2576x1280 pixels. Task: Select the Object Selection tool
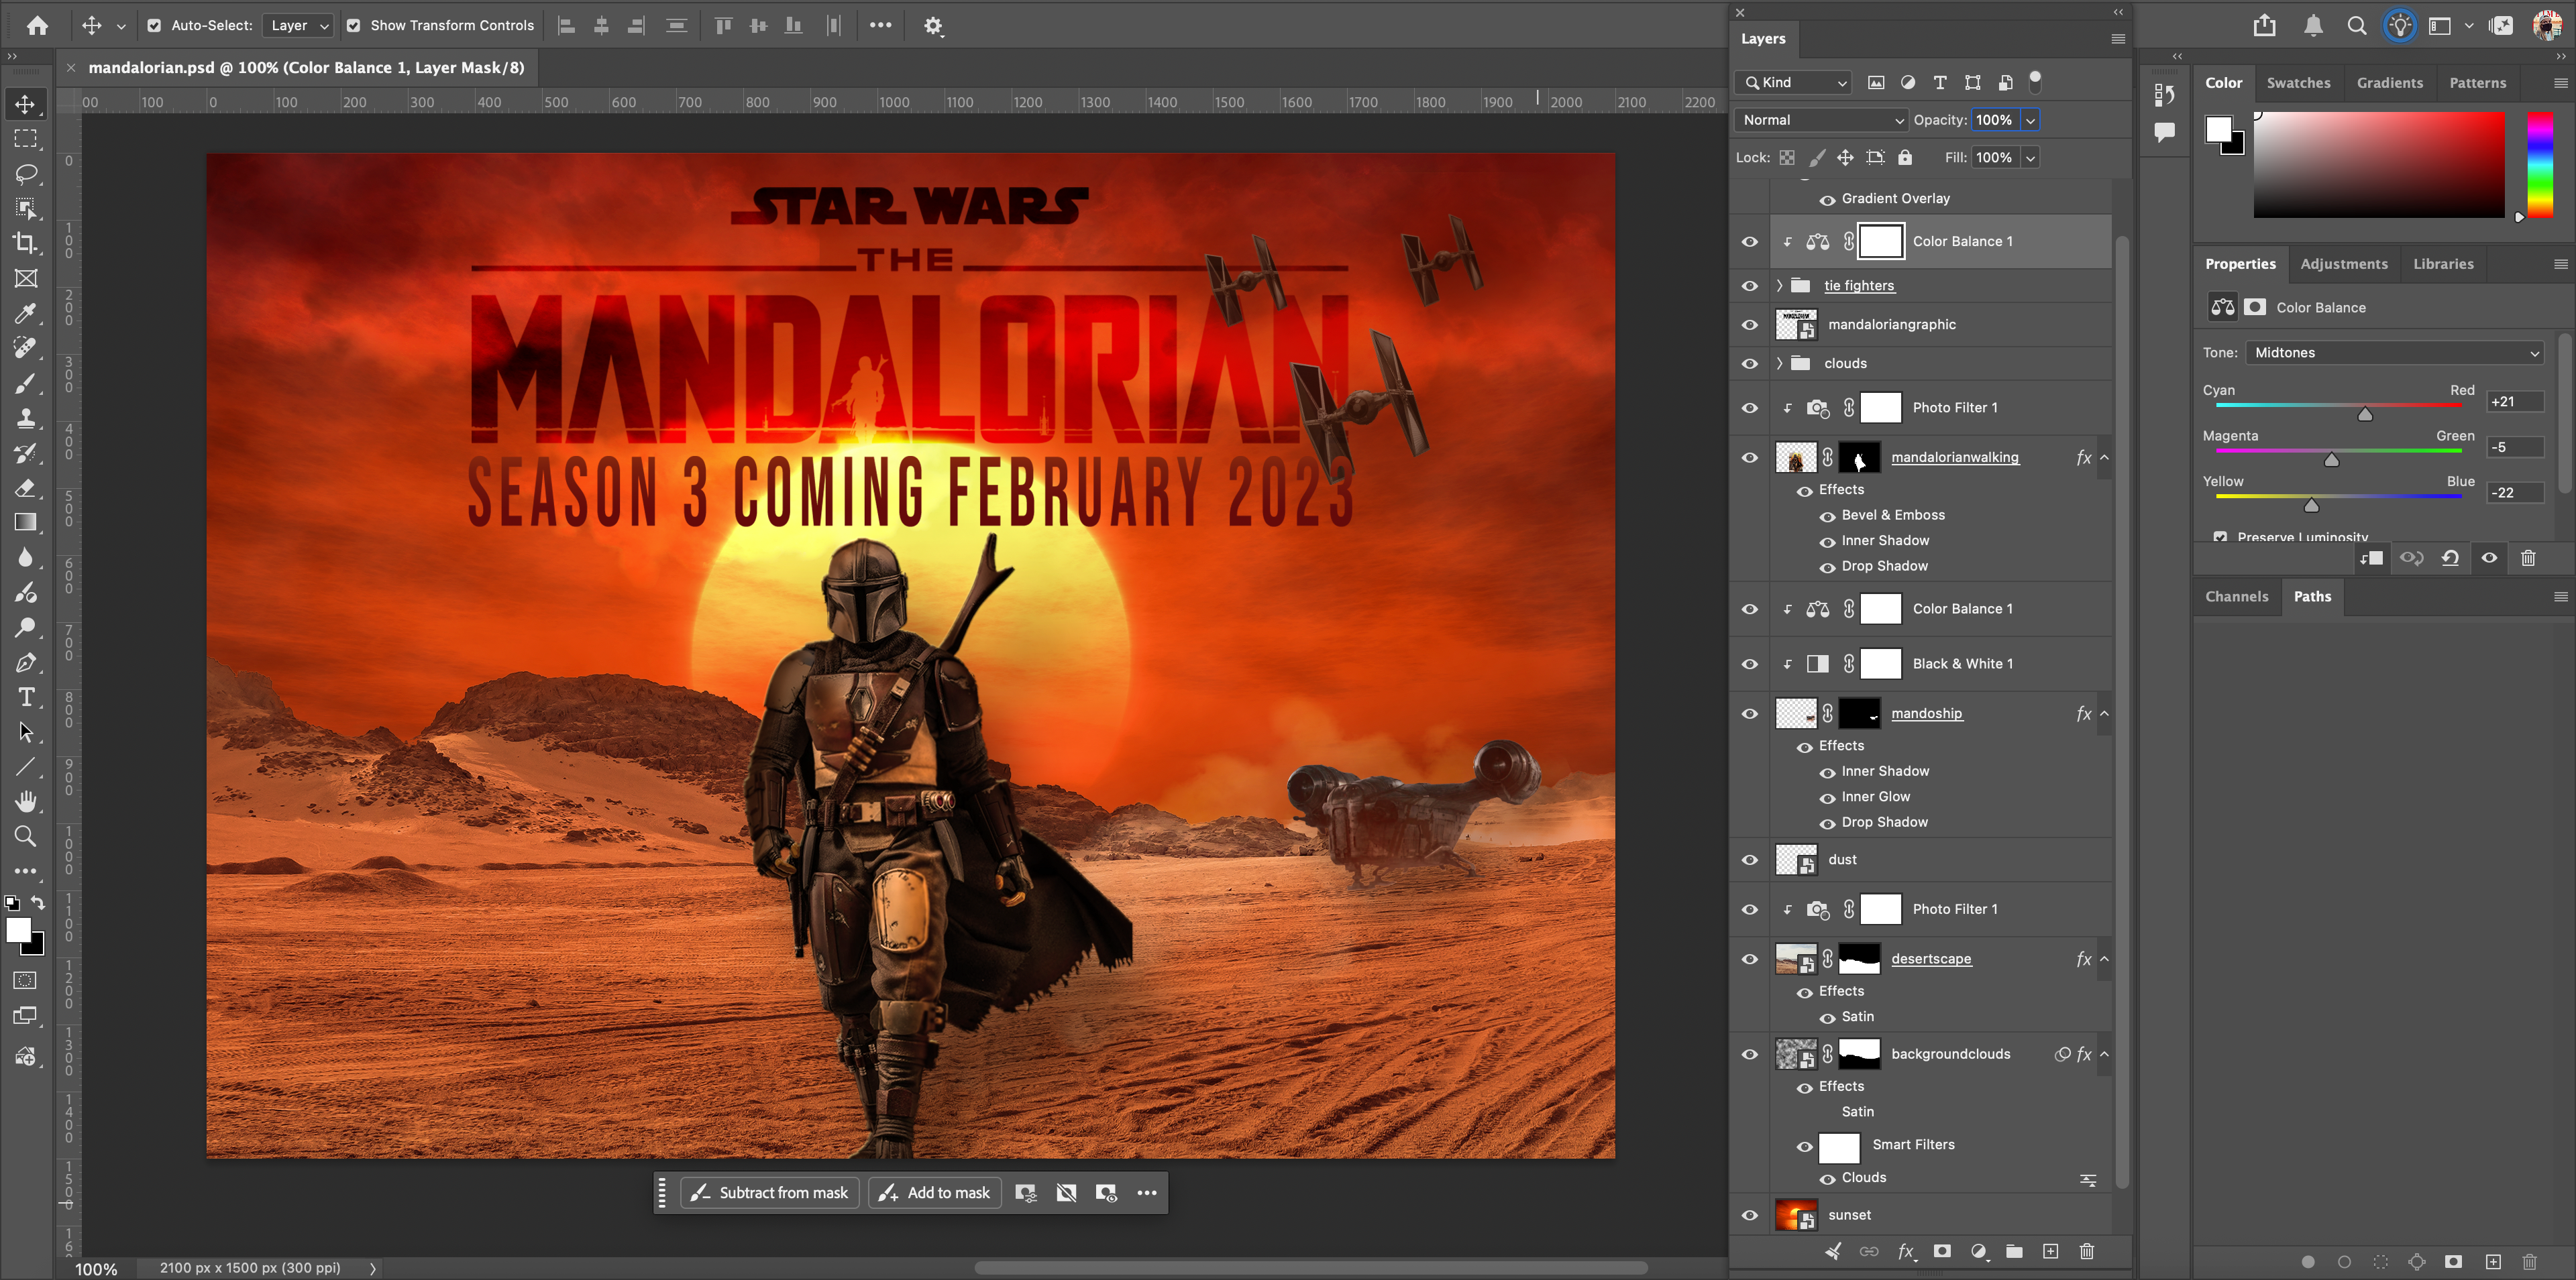[x=26, y=209]
